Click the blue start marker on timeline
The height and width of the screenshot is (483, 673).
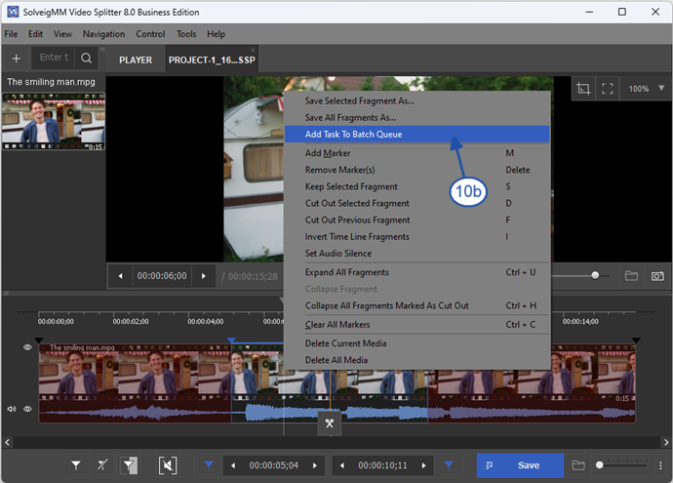(x=231, y=341)
